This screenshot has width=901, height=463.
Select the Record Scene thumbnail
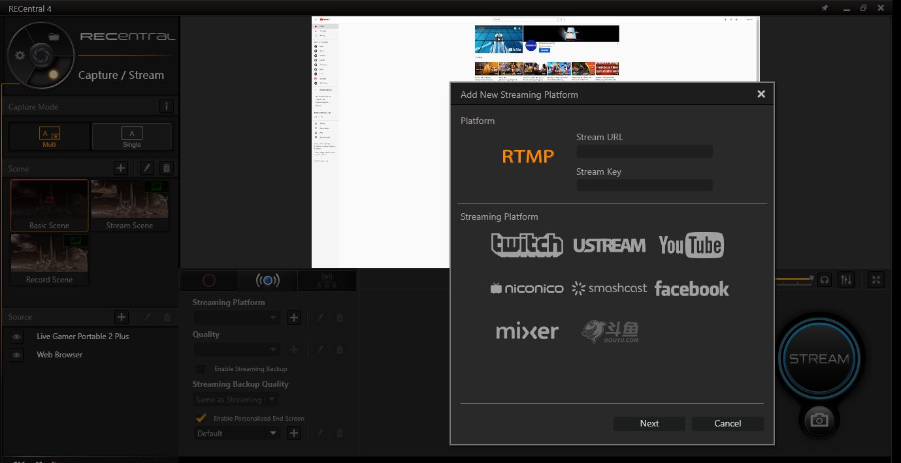click(x=49, y=260)
